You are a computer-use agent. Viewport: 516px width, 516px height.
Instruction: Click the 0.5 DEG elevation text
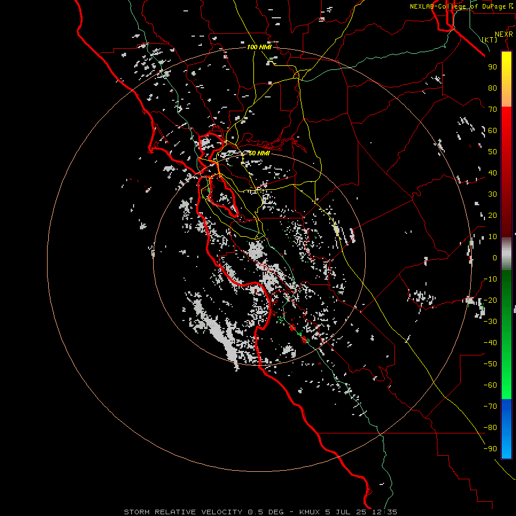point(265,512)
